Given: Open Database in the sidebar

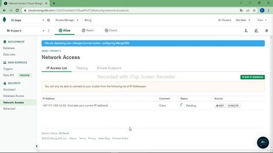Looking at the screenshot, I should pos(9,48).
